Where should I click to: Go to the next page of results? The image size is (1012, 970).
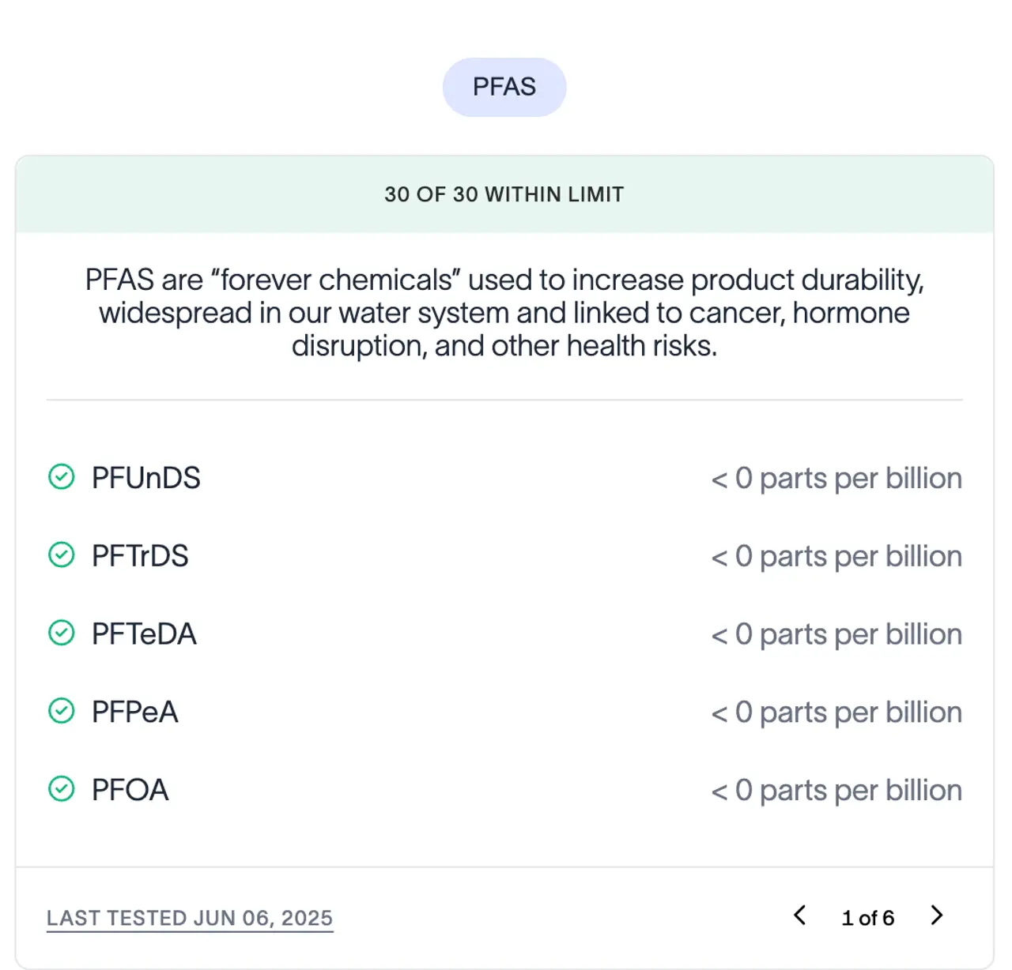[937, 915]
